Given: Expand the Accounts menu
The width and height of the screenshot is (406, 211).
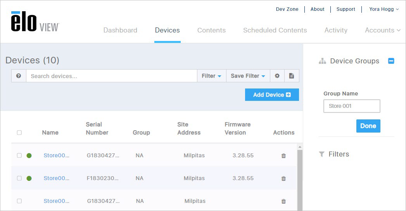Looking at the screenshot, I should pyautogui.click(x=382, y=30).
